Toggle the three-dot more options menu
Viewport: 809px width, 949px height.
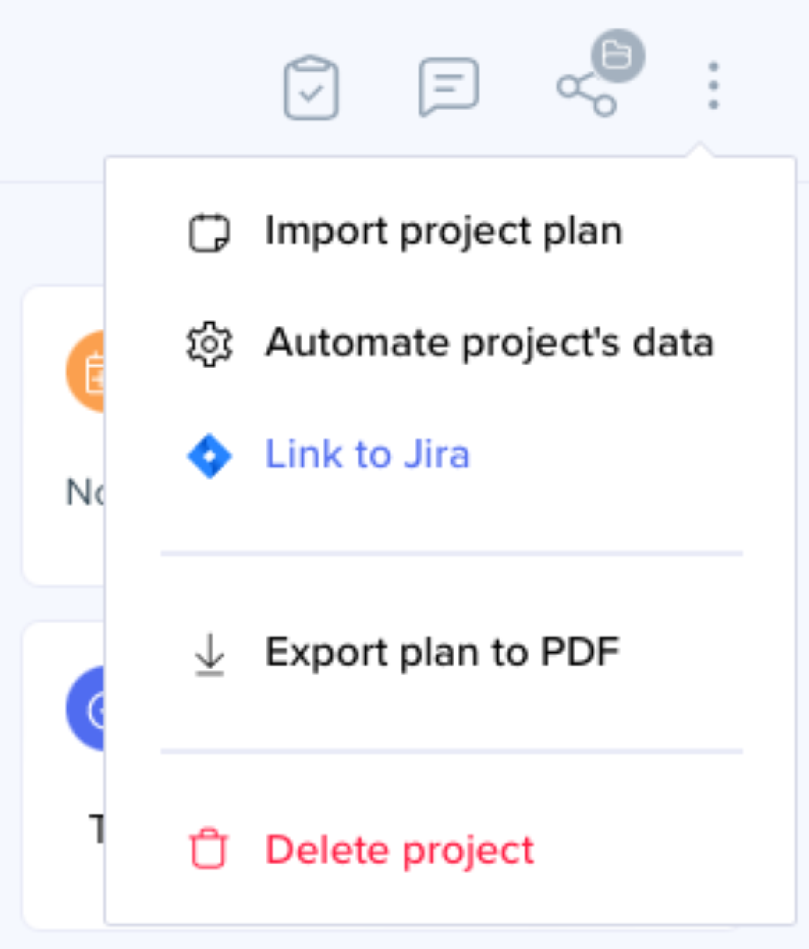point(713,85)
